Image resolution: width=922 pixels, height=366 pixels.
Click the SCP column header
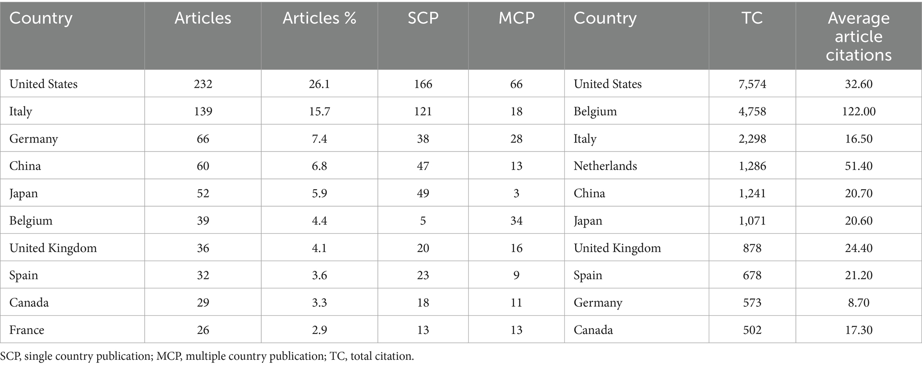click(x=423, y=18)
